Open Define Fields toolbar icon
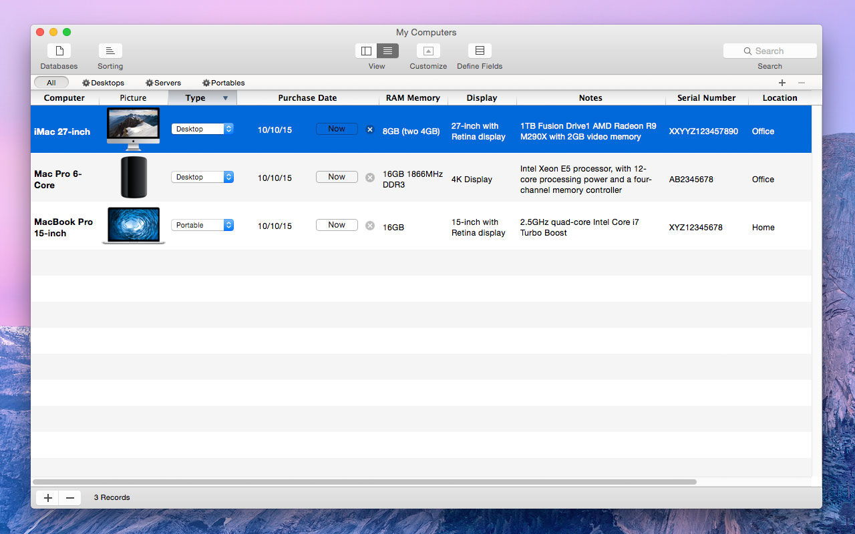The width and height of the screenshot is (855, 534). [x=480, y=51]
